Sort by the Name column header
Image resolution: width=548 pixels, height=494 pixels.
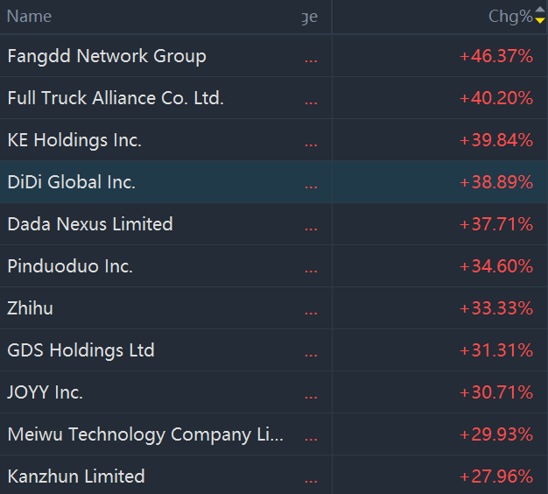tap(30, 17)
